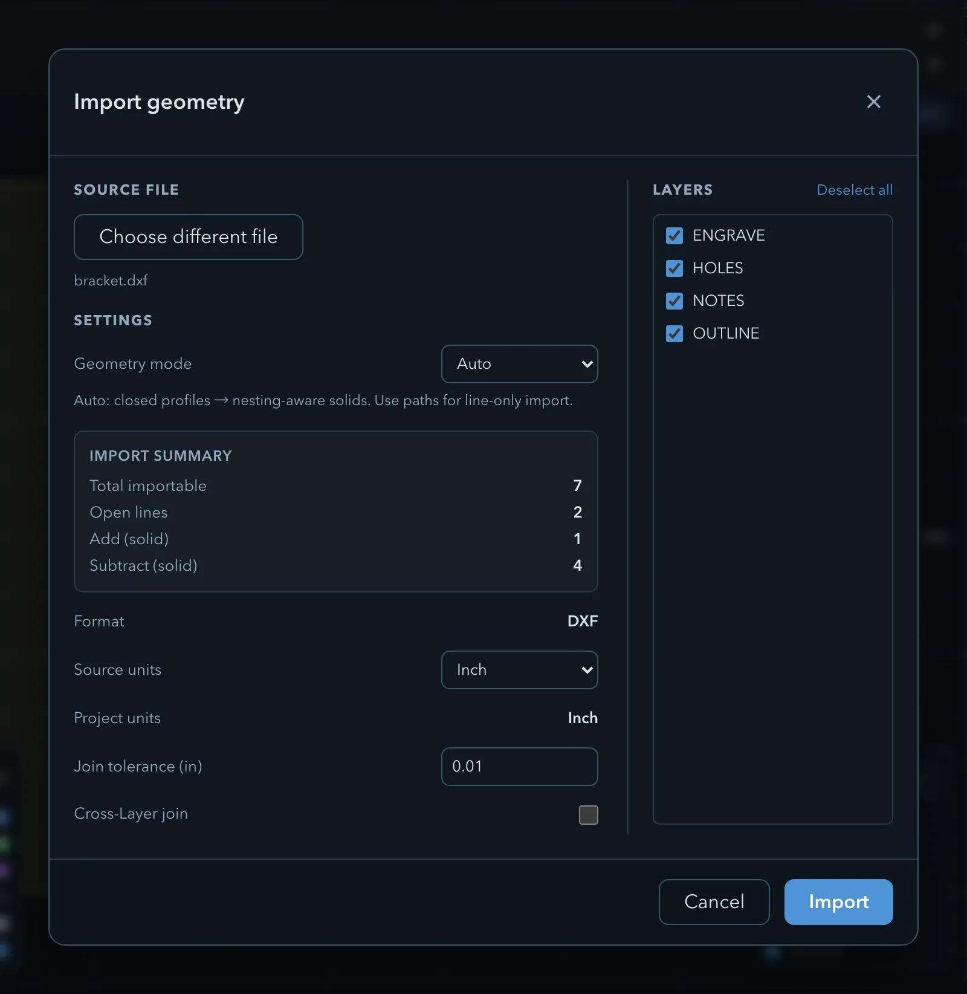
Task: Click the Auto mode description text
Action: tap(323, 400)
